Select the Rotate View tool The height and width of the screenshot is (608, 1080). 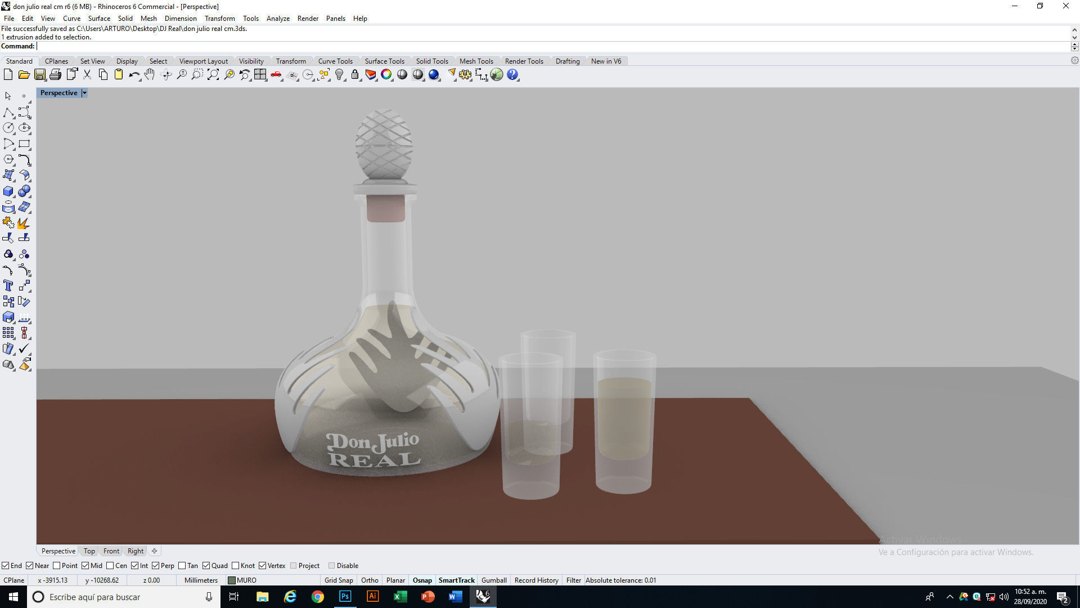(166, 74)
